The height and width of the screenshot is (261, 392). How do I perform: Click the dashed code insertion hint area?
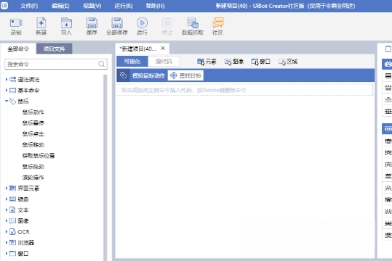click(245, 90)
